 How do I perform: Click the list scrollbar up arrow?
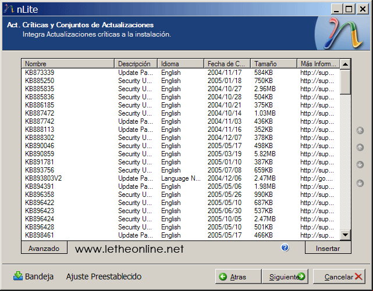(345, 64)
